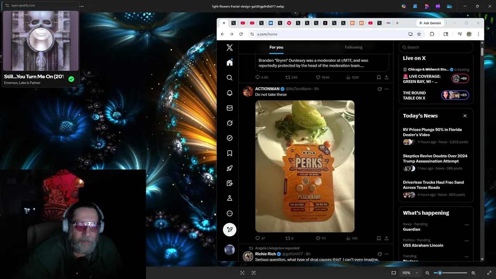Repost the ACTIONMAN post showing 9 reposts
The width and height of the screenshot is (496, 279).
[289, 238]
